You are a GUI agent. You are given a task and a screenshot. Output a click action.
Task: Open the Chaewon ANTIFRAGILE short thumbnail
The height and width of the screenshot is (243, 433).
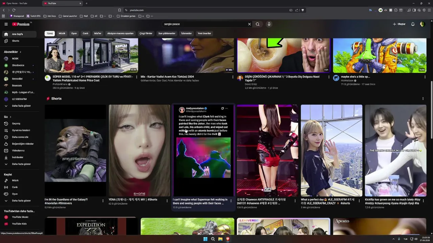pos(267,151)
